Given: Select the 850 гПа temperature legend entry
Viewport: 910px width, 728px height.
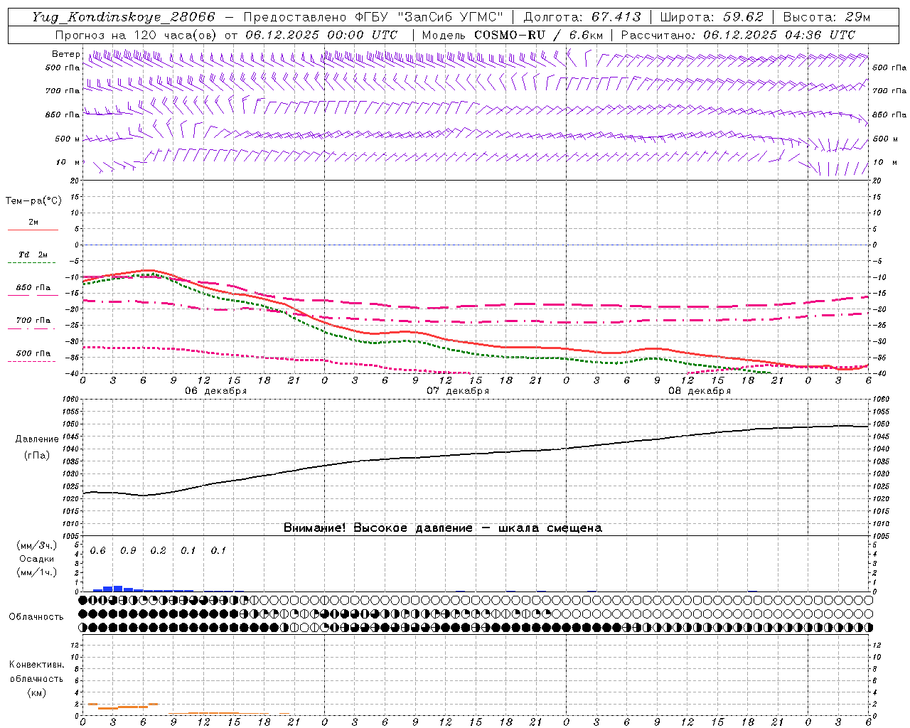Looking at the screenshot, I should (33, 288).
